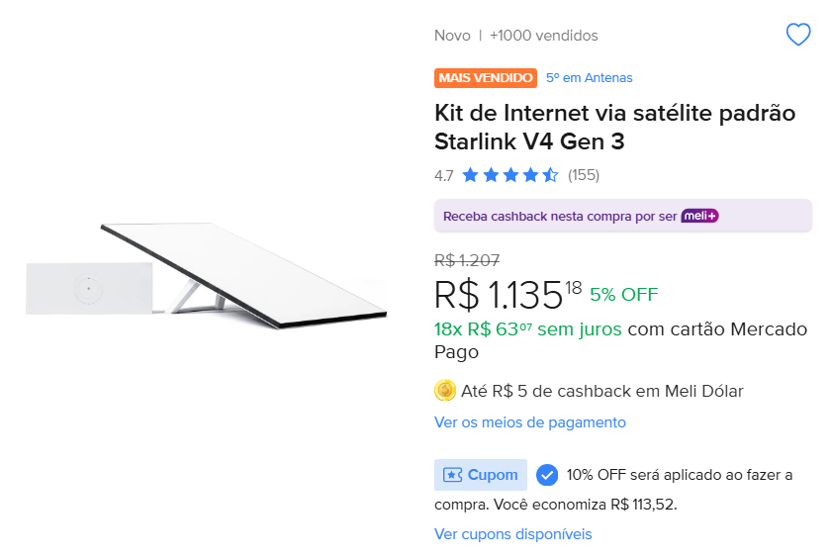Click the white router in product photo
Image resolution: width=830 pixels, height=559 pixels.
(87, 288)
